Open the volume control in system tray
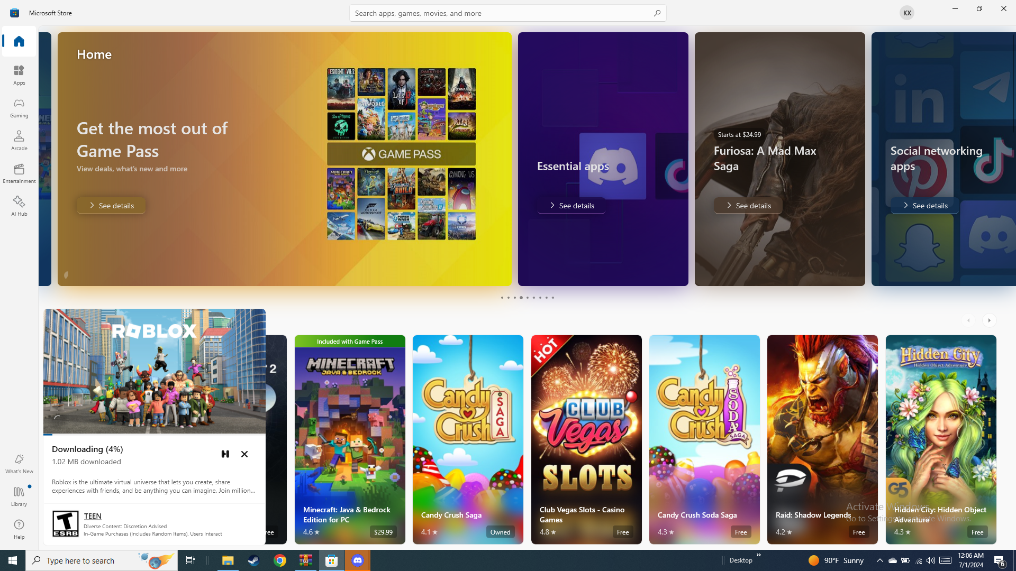Viewport: 1016px width, 571px height. coord(930,560)
